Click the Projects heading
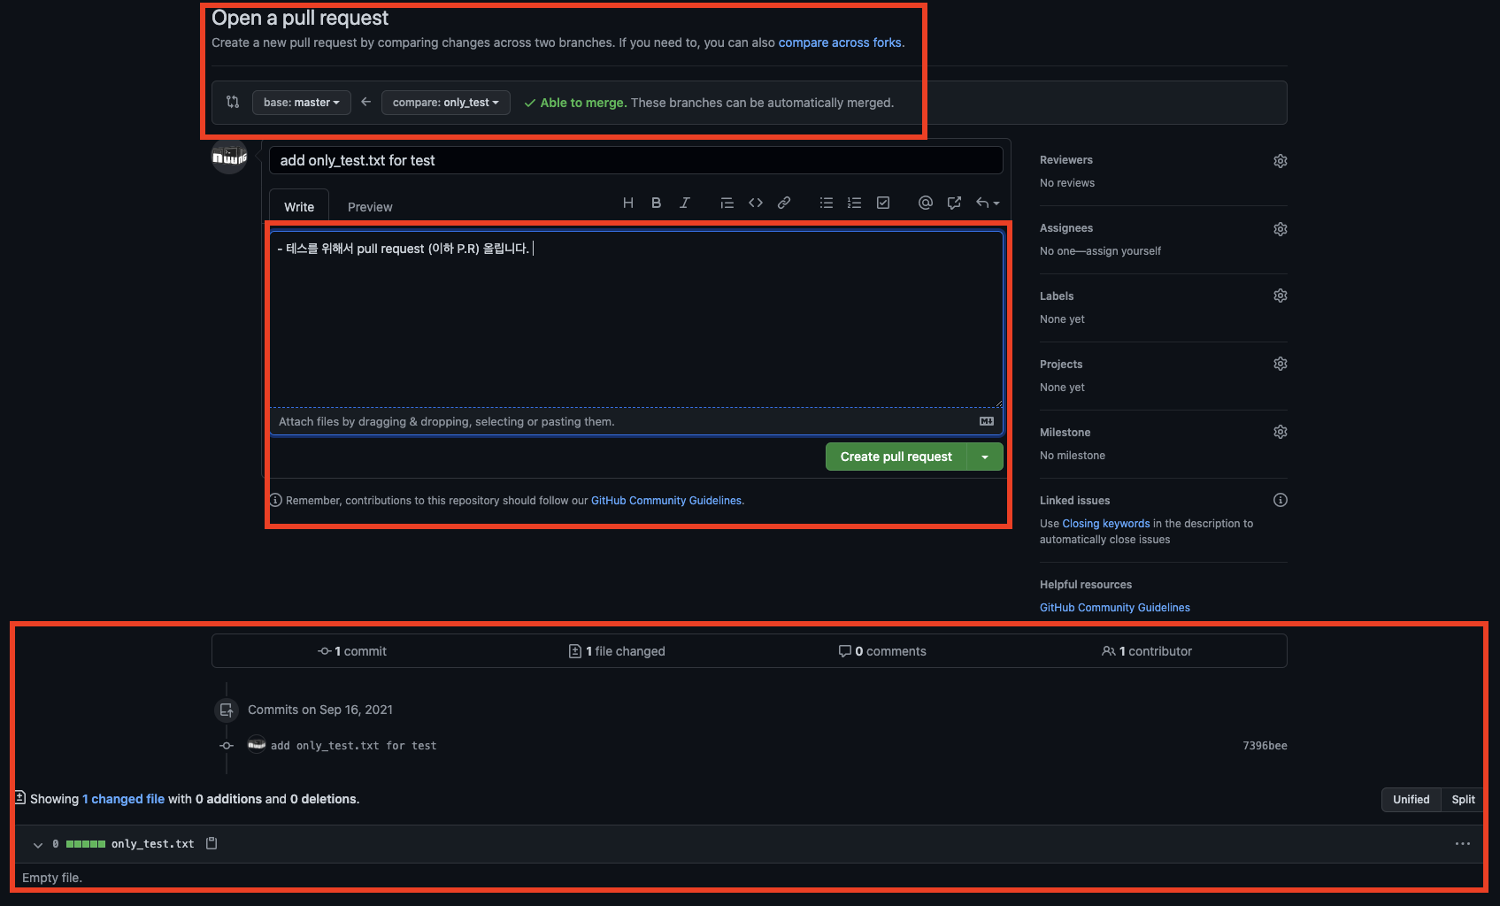Viewport: 1500px width, 906px height. [x=1061, y=365]
